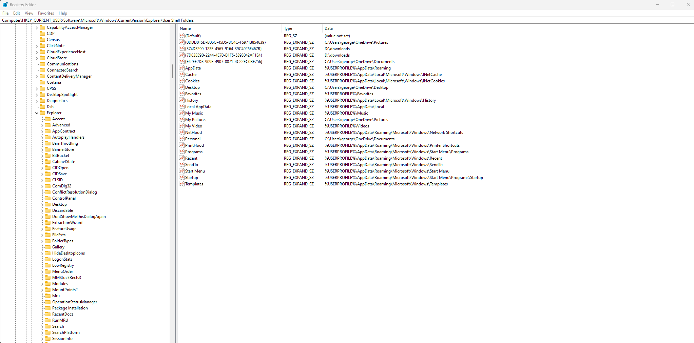
Task: Click the tree pane vertical scrollbar thumb
Action: tap(172, 71)
